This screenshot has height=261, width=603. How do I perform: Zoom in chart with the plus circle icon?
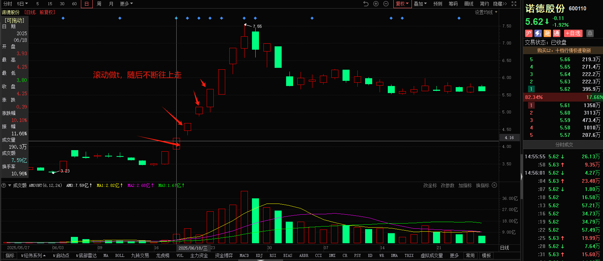[x=376, y=4]
